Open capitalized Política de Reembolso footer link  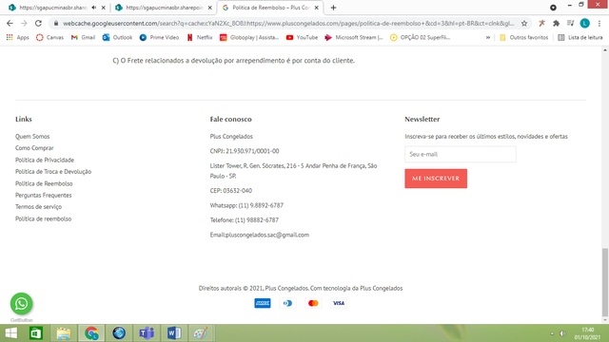[x=44, y=183]
